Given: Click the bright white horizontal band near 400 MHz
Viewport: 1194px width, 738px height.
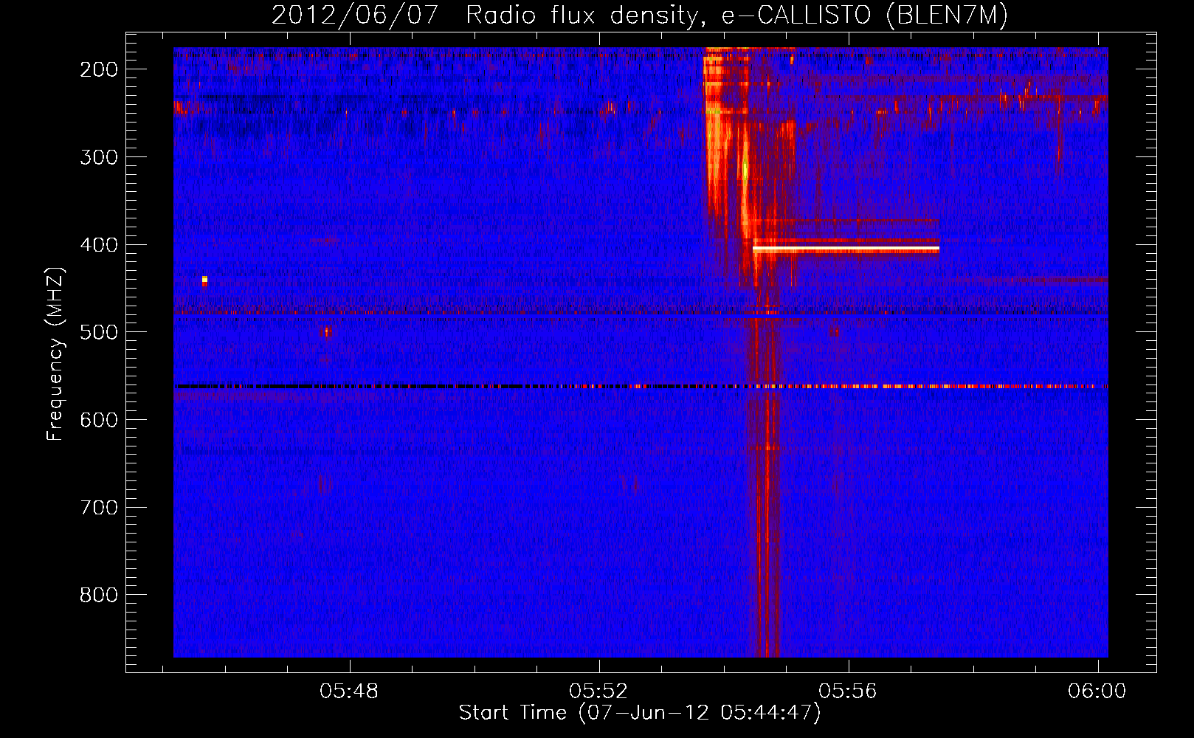Looking at the screenshot, I should click(846, 249).
